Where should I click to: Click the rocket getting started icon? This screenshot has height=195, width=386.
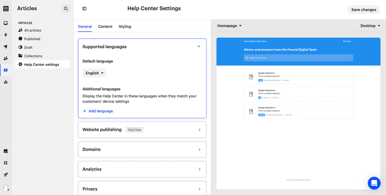pos(6,175)
